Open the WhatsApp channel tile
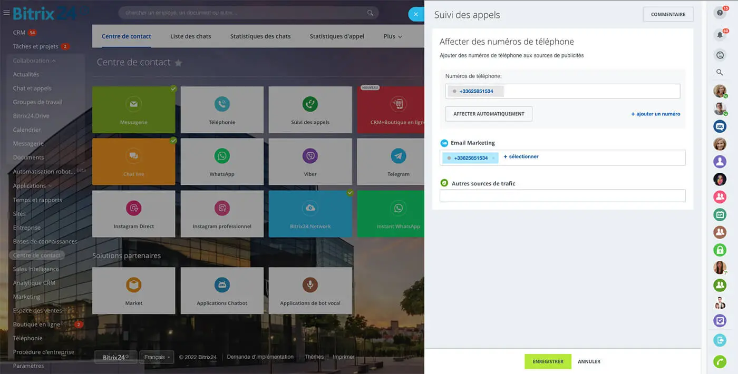 [x=222, y=161]
